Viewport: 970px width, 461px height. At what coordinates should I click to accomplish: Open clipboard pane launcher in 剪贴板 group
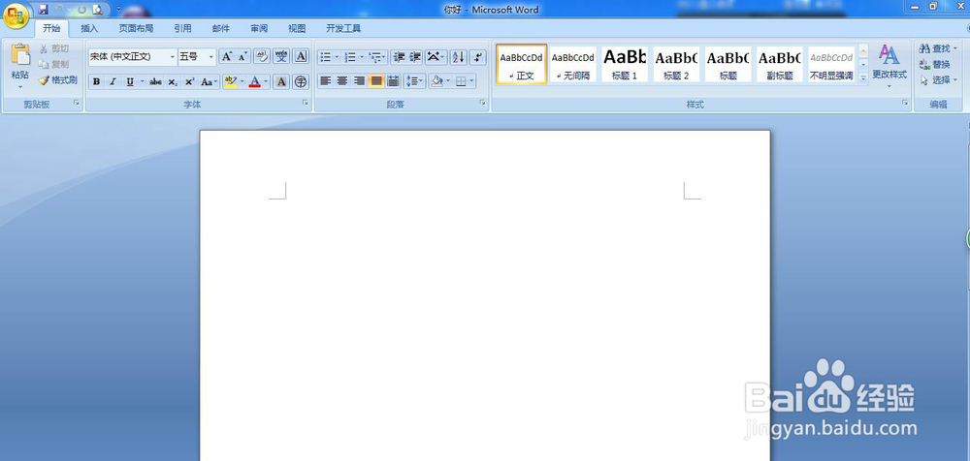tap(77, 104)
